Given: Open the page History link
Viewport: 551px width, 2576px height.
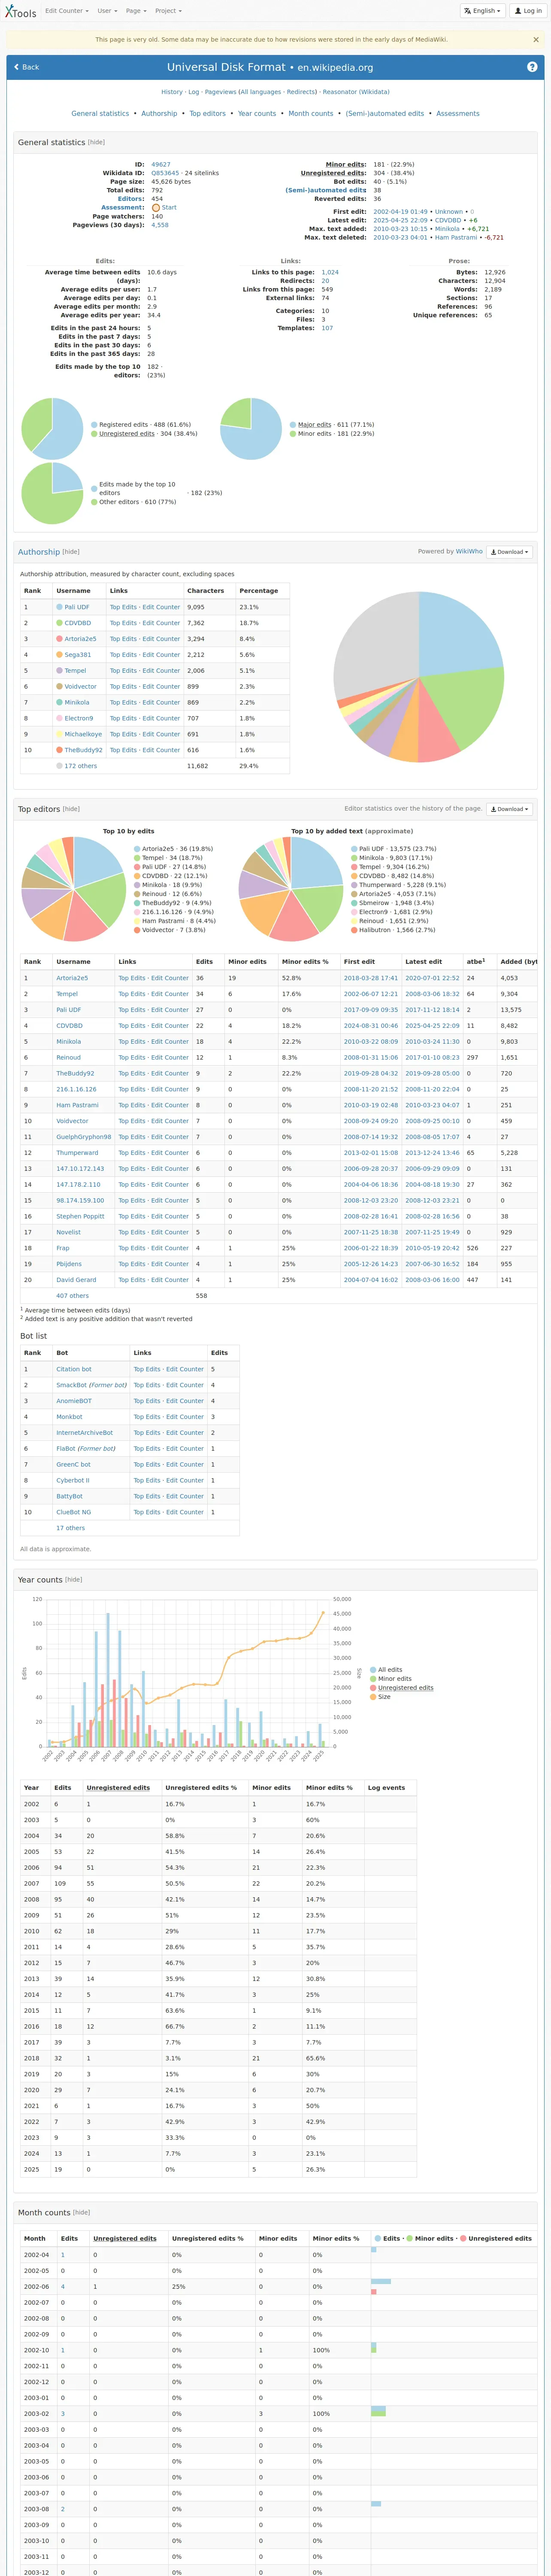Looking at the screenshot, I should tap(172, 92).
